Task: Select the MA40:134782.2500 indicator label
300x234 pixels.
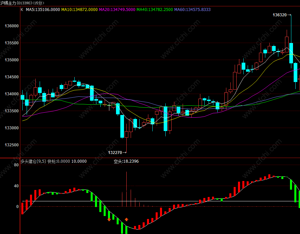Action: point(155,10)
